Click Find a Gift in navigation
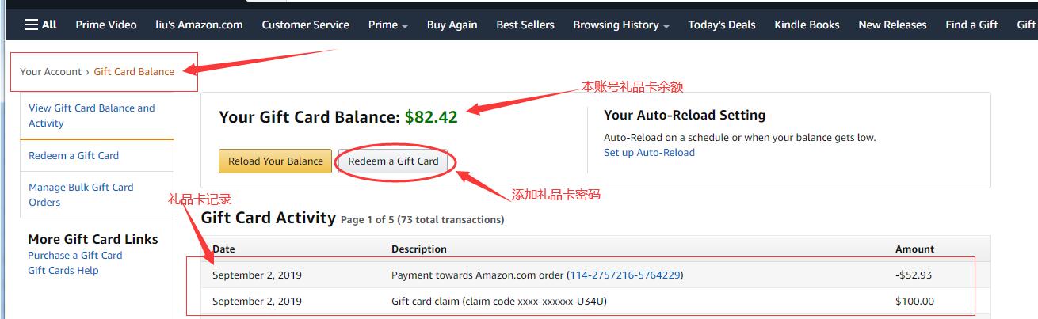 pos(971,25)
